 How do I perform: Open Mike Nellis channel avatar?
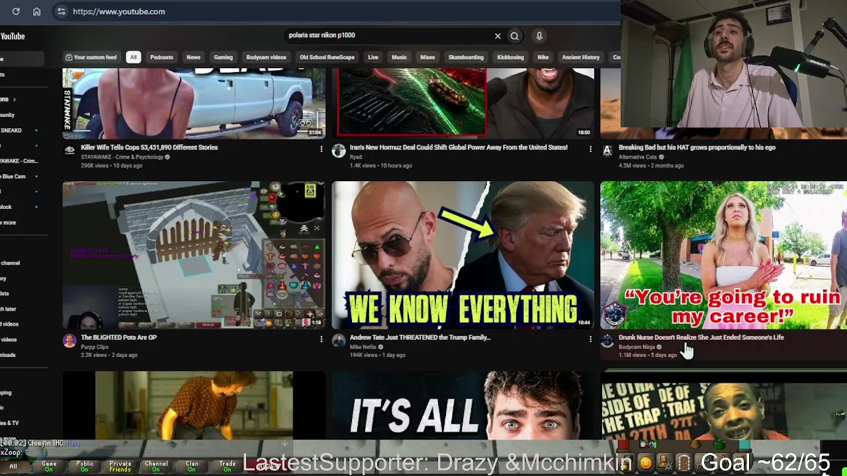[x=339, y=340]
